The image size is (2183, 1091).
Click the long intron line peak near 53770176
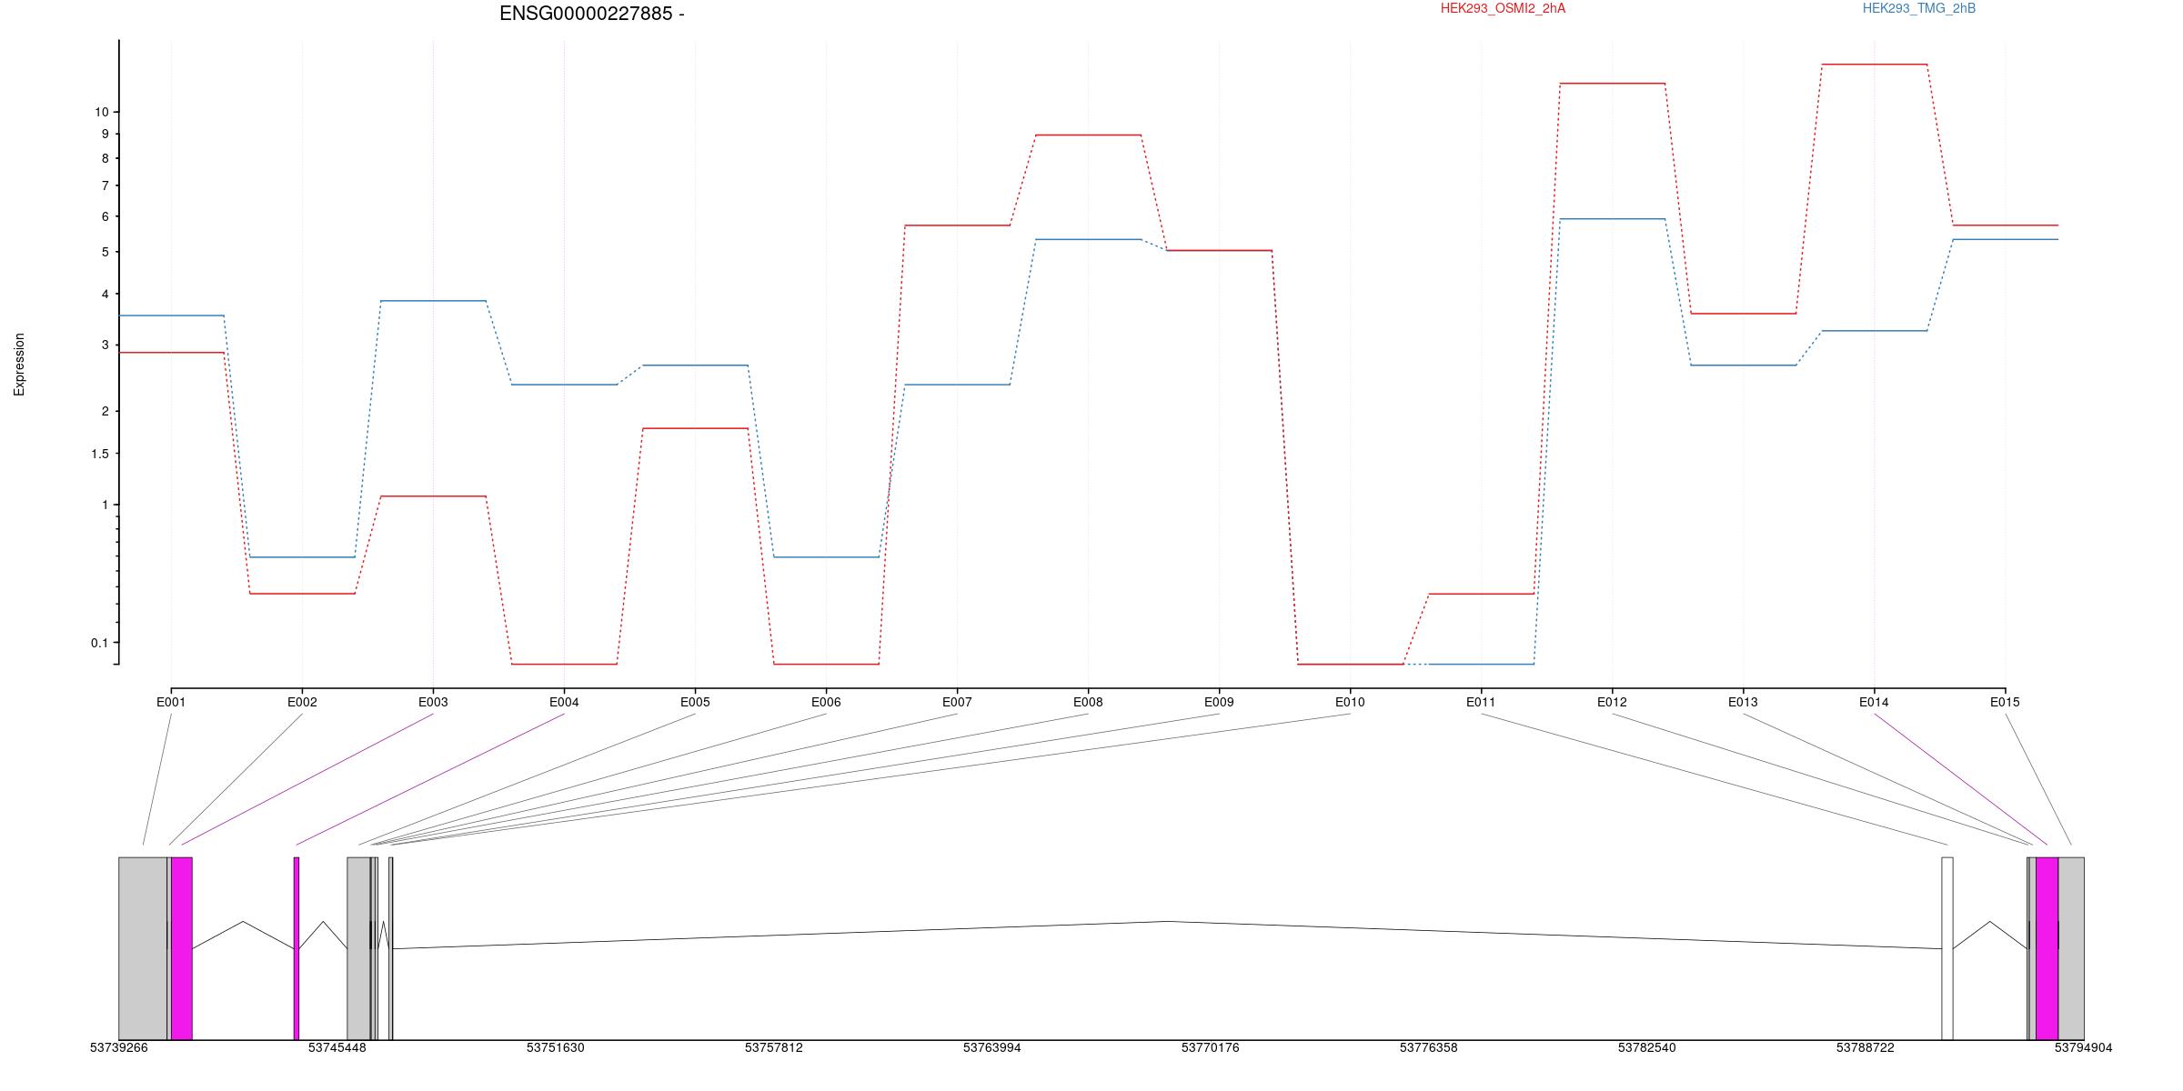[x=1168, y=921]
